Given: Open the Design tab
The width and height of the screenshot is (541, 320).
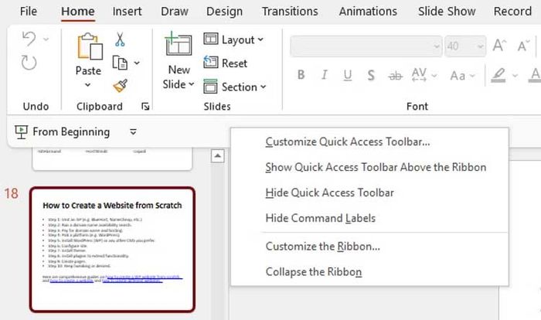Looking at the screenshot, I should (x=224, y=12).
